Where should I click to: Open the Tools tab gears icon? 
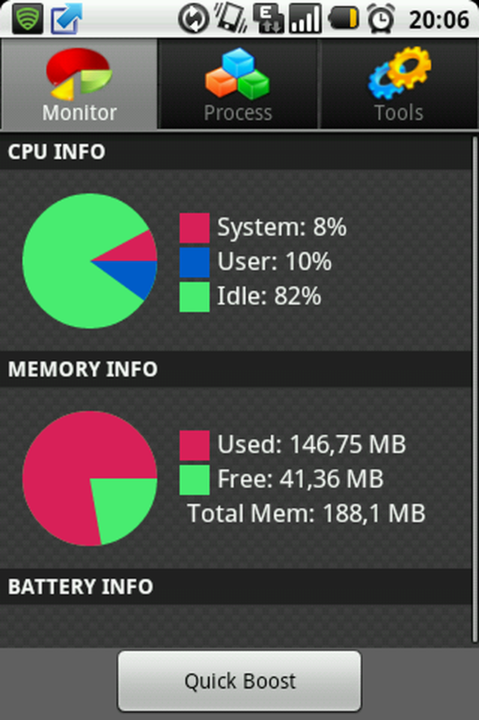click(399, 73)
